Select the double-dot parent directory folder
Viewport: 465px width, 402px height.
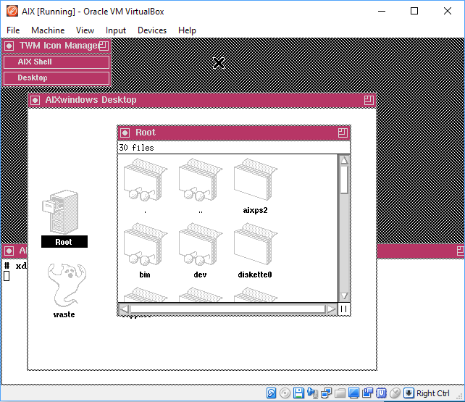click(x=201, y=180)
